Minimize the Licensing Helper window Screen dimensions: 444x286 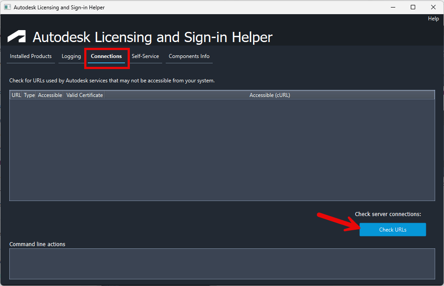pyautogui.click(x=393, y=8)
